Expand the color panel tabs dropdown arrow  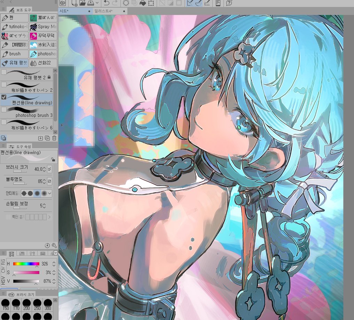56,253
